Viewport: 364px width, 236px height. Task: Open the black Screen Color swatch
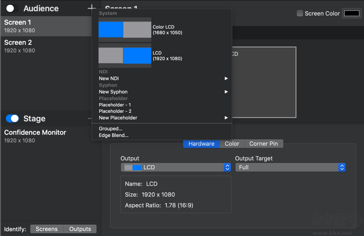[351, 13]
